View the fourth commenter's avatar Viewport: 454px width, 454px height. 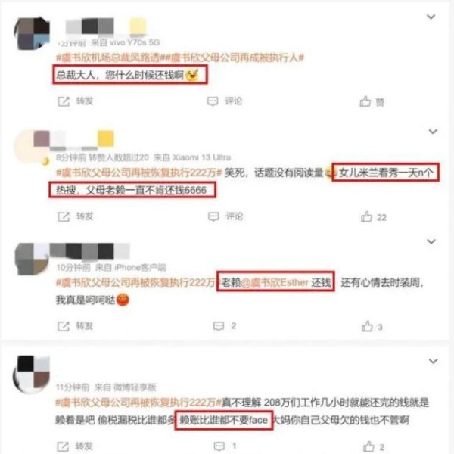[x=31, y=374]
